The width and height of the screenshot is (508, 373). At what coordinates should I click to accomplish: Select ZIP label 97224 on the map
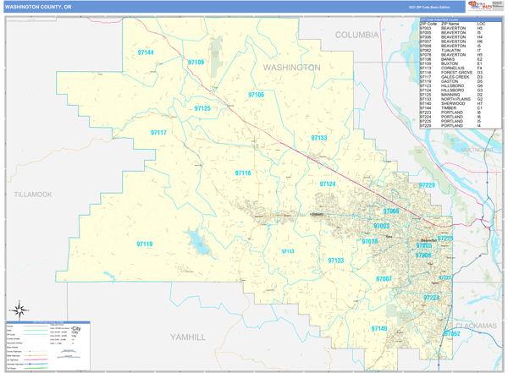point(431,298)
